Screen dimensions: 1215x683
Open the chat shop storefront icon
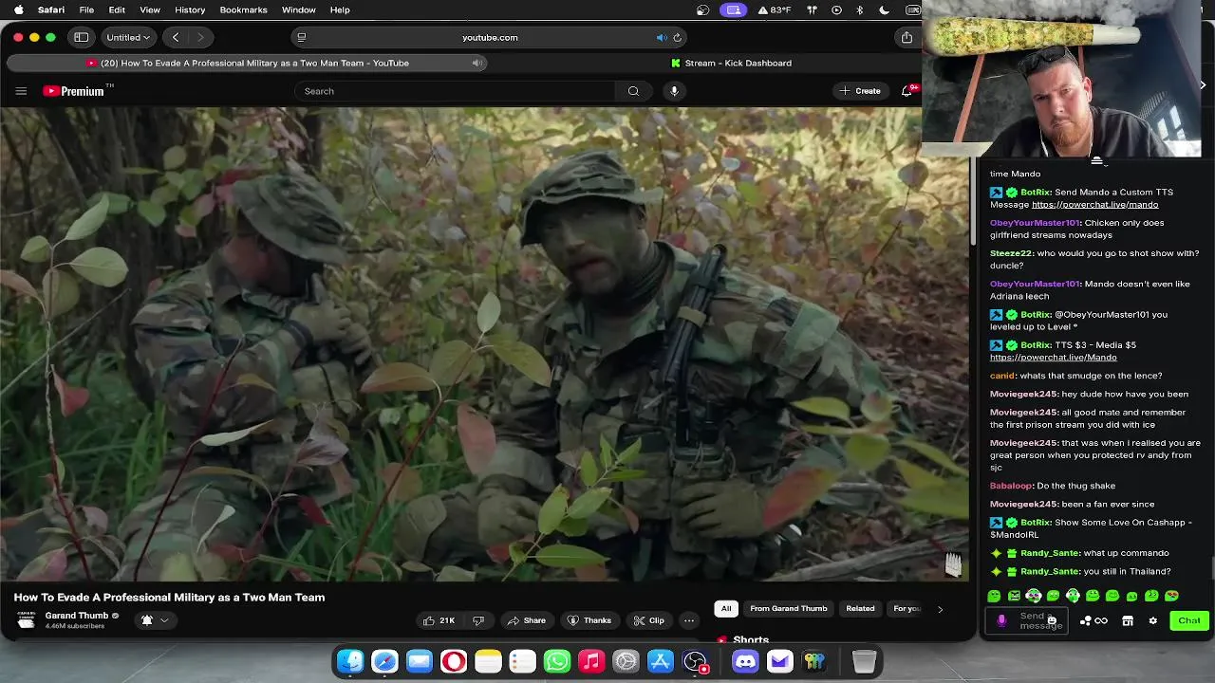tap(1128, 620)
